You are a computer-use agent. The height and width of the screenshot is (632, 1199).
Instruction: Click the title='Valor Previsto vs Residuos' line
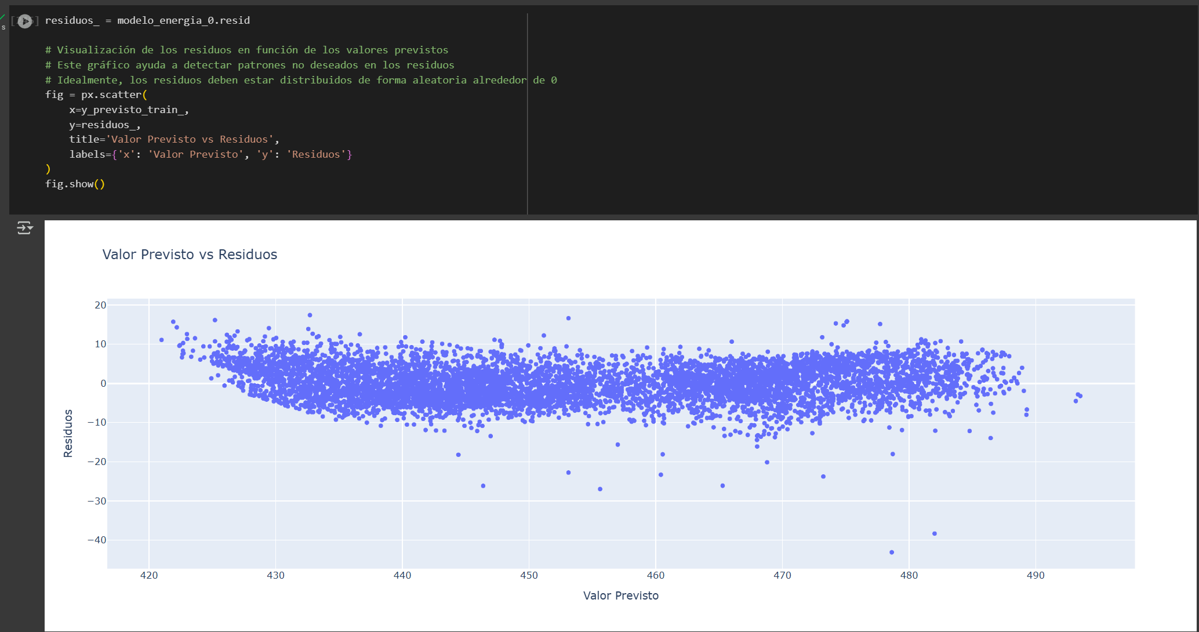(x=175, y=139)
